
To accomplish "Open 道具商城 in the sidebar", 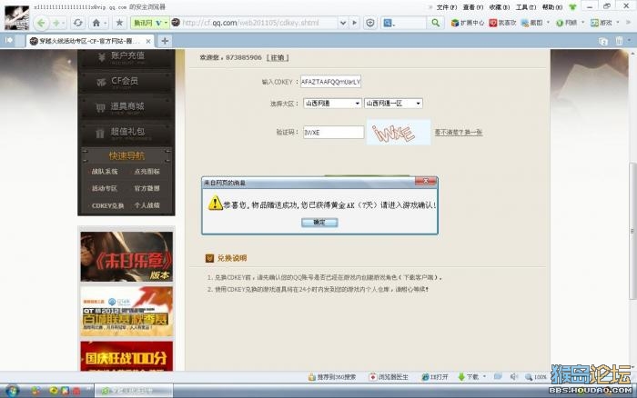I will tap(126, 107).
